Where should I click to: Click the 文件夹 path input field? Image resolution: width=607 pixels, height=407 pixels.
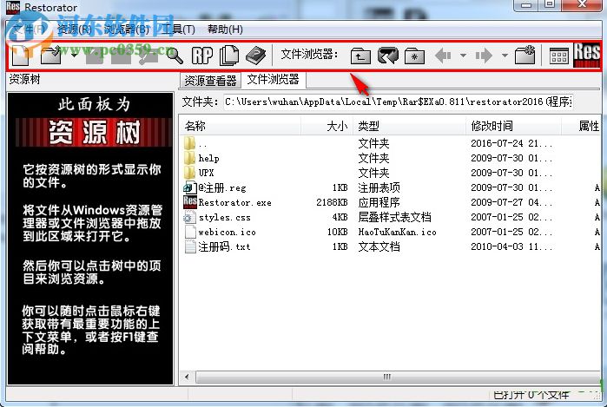tap(398, 102)
